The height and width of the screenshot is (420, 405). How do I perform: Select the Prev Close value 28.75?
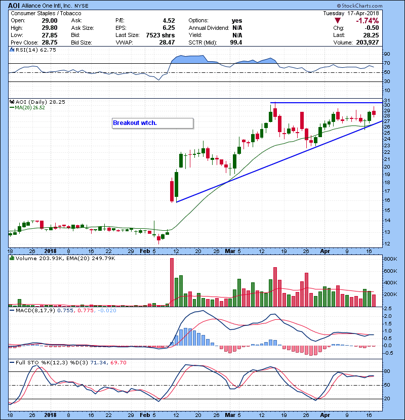click(x=50, y=43)
